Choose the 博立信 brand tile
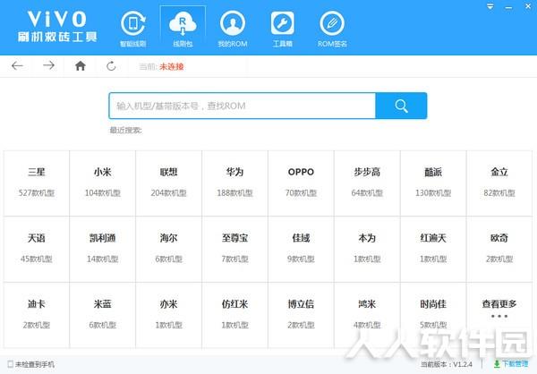This screenshot has height=374, width=537. (x=301, y=315)
